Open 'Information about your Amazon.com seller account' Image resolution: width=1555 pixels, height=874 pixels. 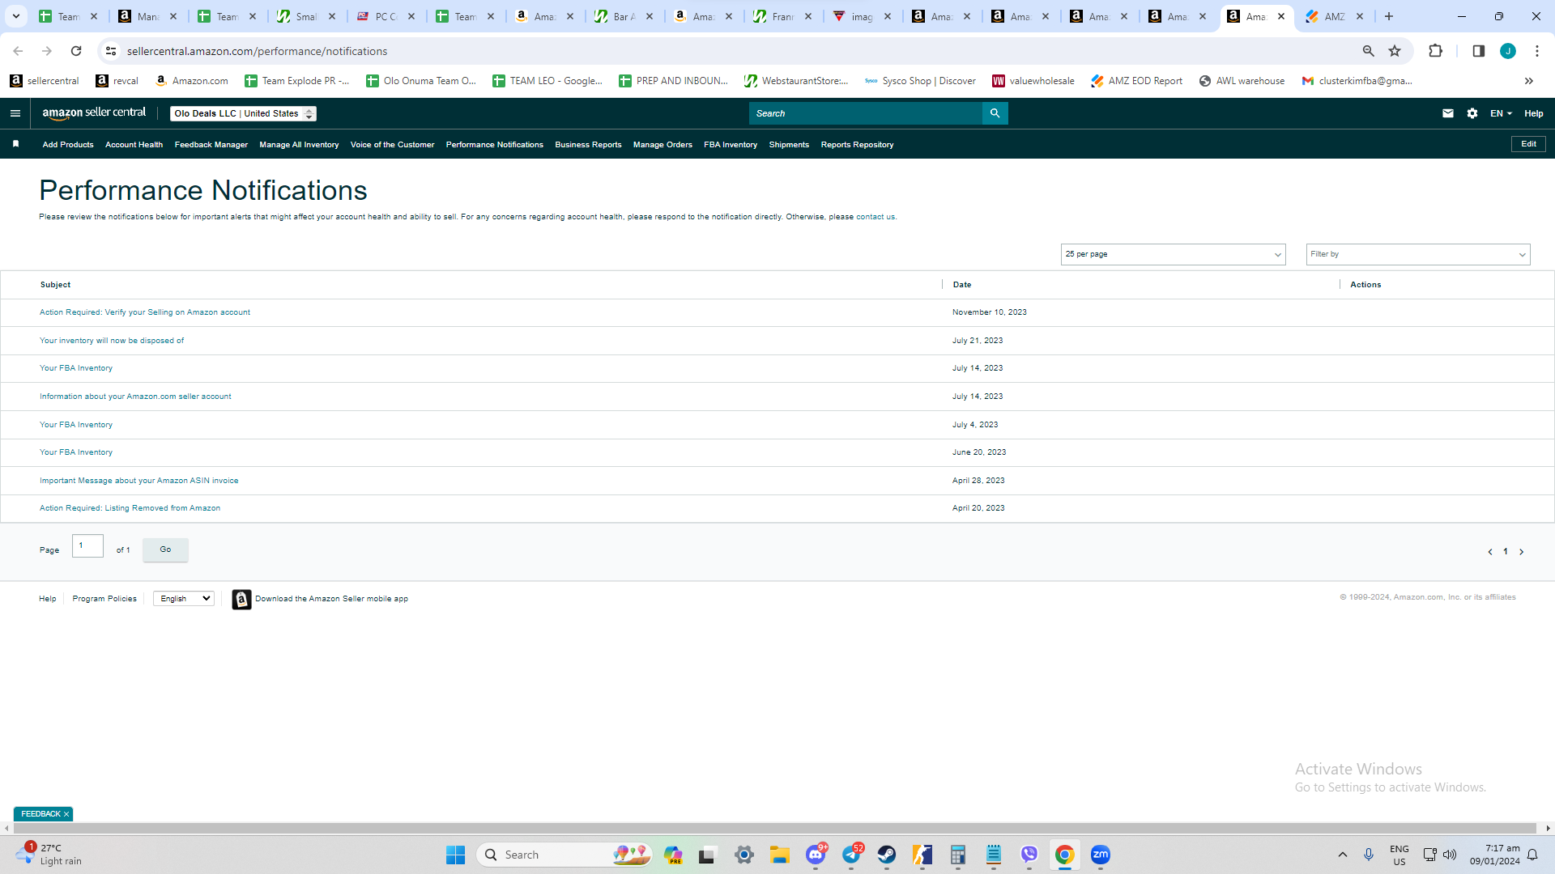coord(135,397)
